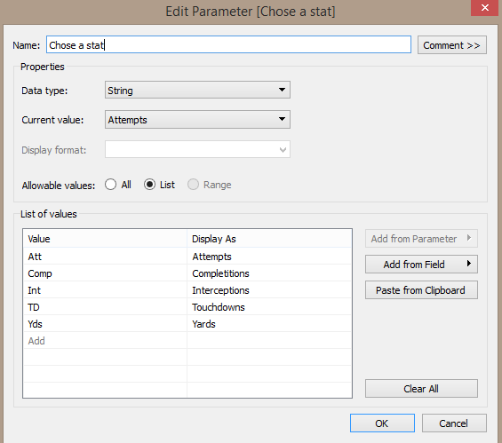Select the Yards display cell

(269, 324)
